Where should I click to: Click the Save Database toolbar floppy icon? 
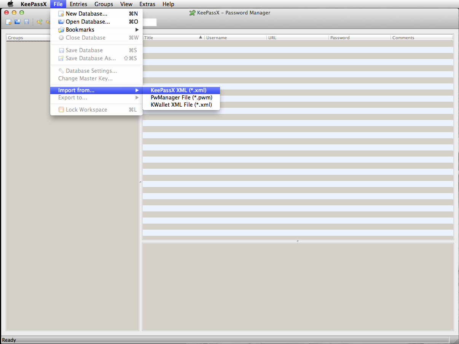[26, 22]
